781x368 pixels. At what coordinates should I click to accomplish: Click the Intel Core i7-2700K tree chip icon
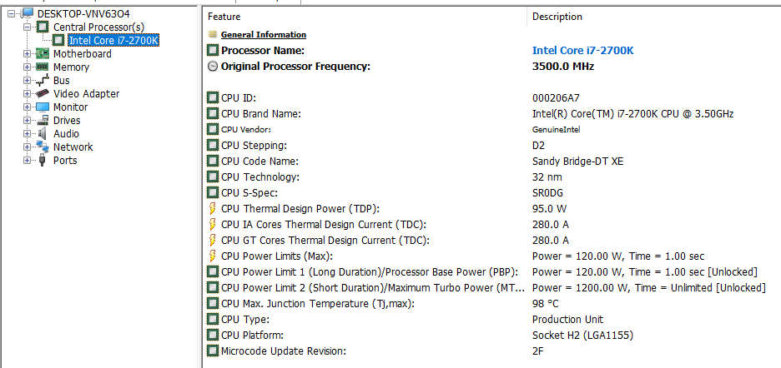point(58,40)
